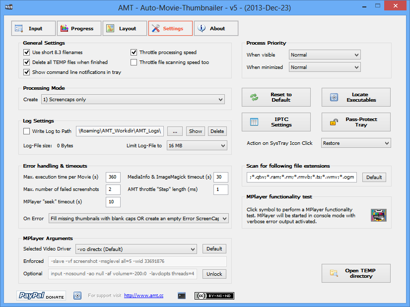Expand the On Error action dropdown
410x307 pixels.
click(x=138, y=218)
